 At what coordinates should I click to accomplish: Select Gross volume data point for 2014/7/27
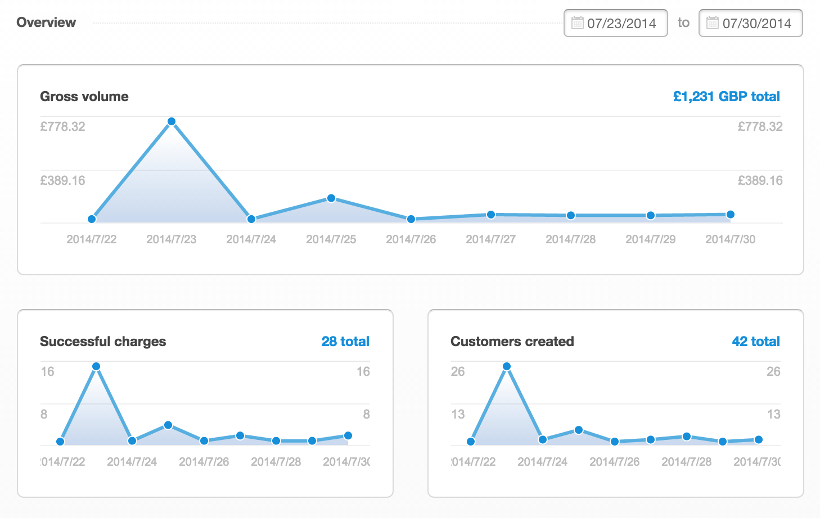coord(491,215)
